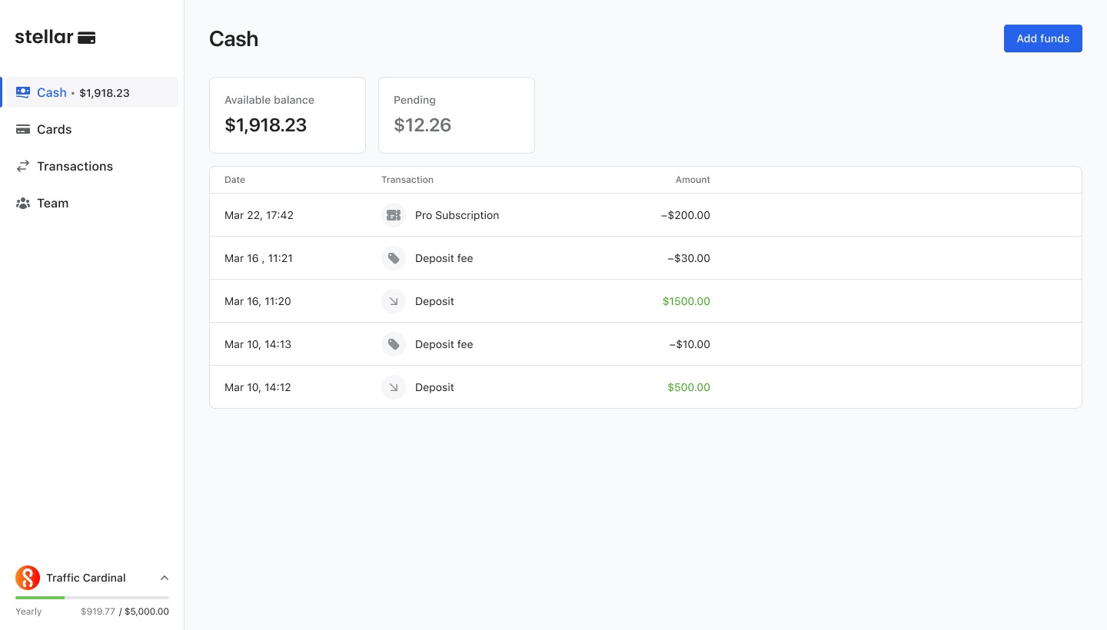The image size is (1107, 630).
Task: Click the Pending $12.26 card
Action: [x=457, y=115]
